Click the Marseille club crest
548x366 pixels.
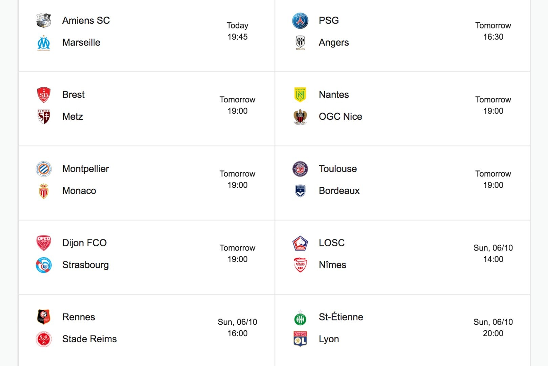[x=43, y=42]
